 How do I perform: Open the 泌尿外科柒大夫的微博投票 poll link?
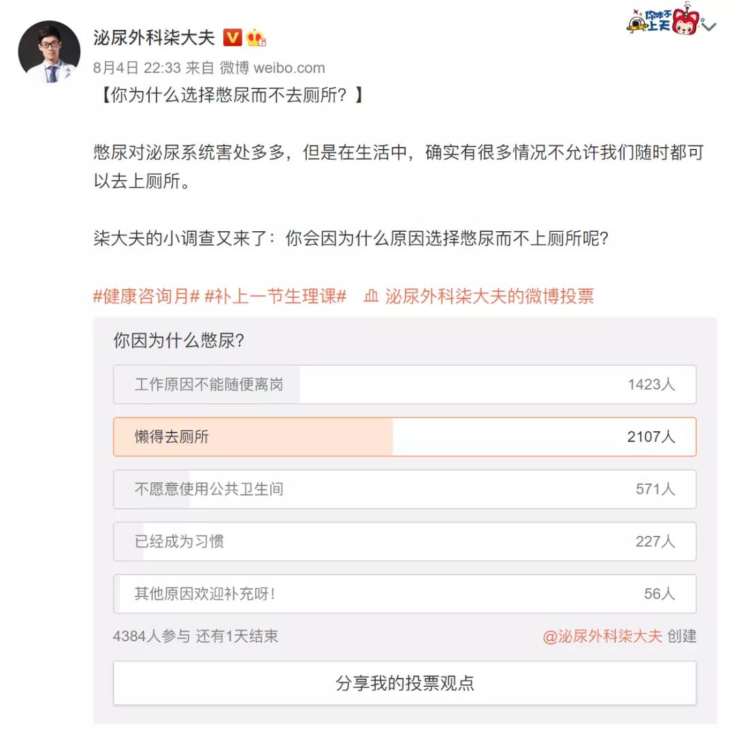[x=489, y=296]
